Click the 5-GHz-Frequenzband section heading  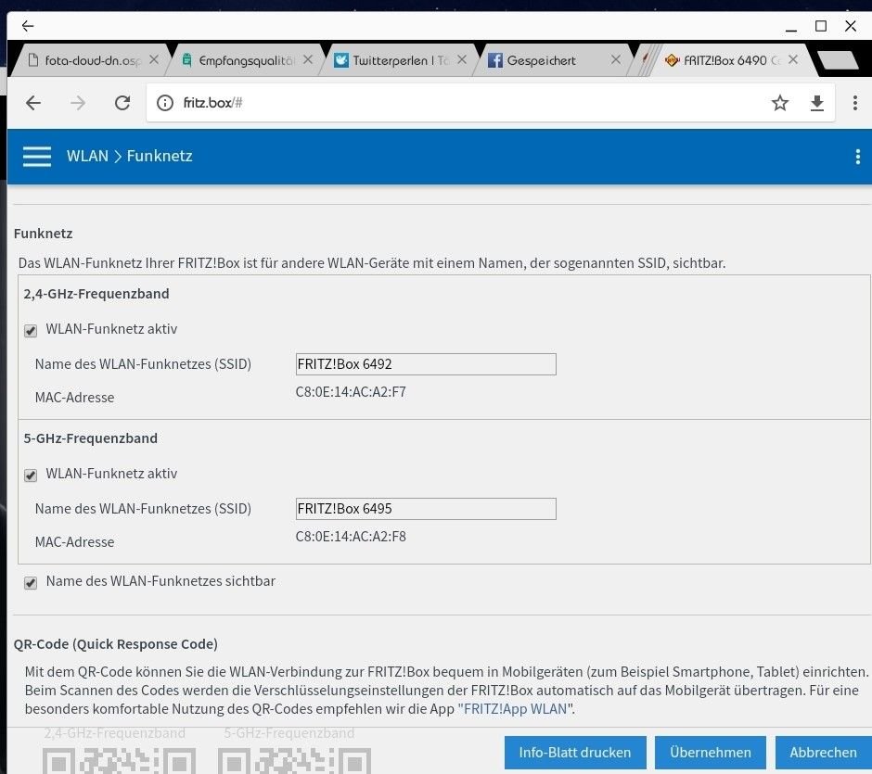point(91,438)
